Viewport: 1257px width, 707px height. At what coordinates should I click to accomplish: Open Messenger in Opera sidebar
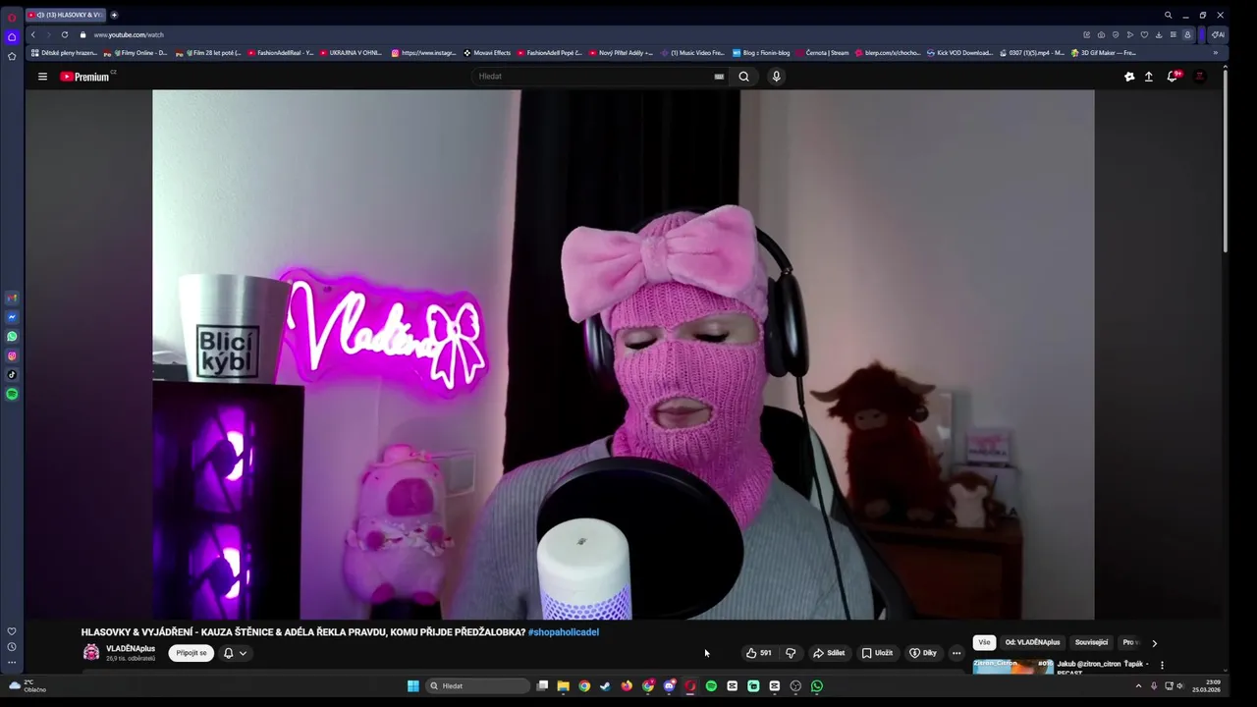click(x=12, y=317)
